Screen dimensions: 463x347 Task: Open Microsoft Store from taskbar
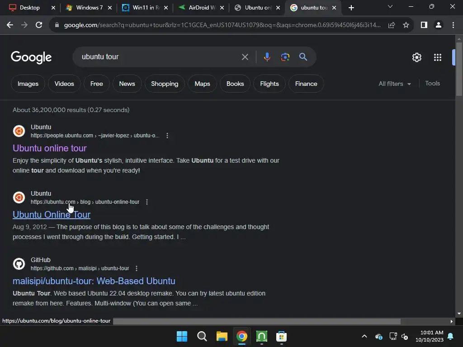click(281, 336)
